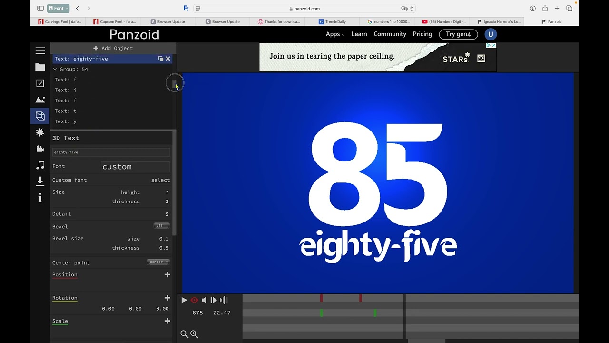Edit the eighty-five text input field
609x343 pixels.
[x=111, y=152]
